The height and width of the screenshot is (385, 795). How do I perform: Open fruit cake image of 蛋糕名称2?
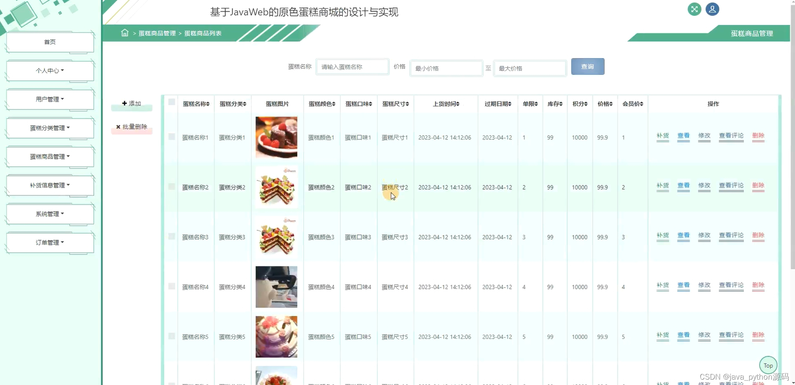tap(276, 187)
